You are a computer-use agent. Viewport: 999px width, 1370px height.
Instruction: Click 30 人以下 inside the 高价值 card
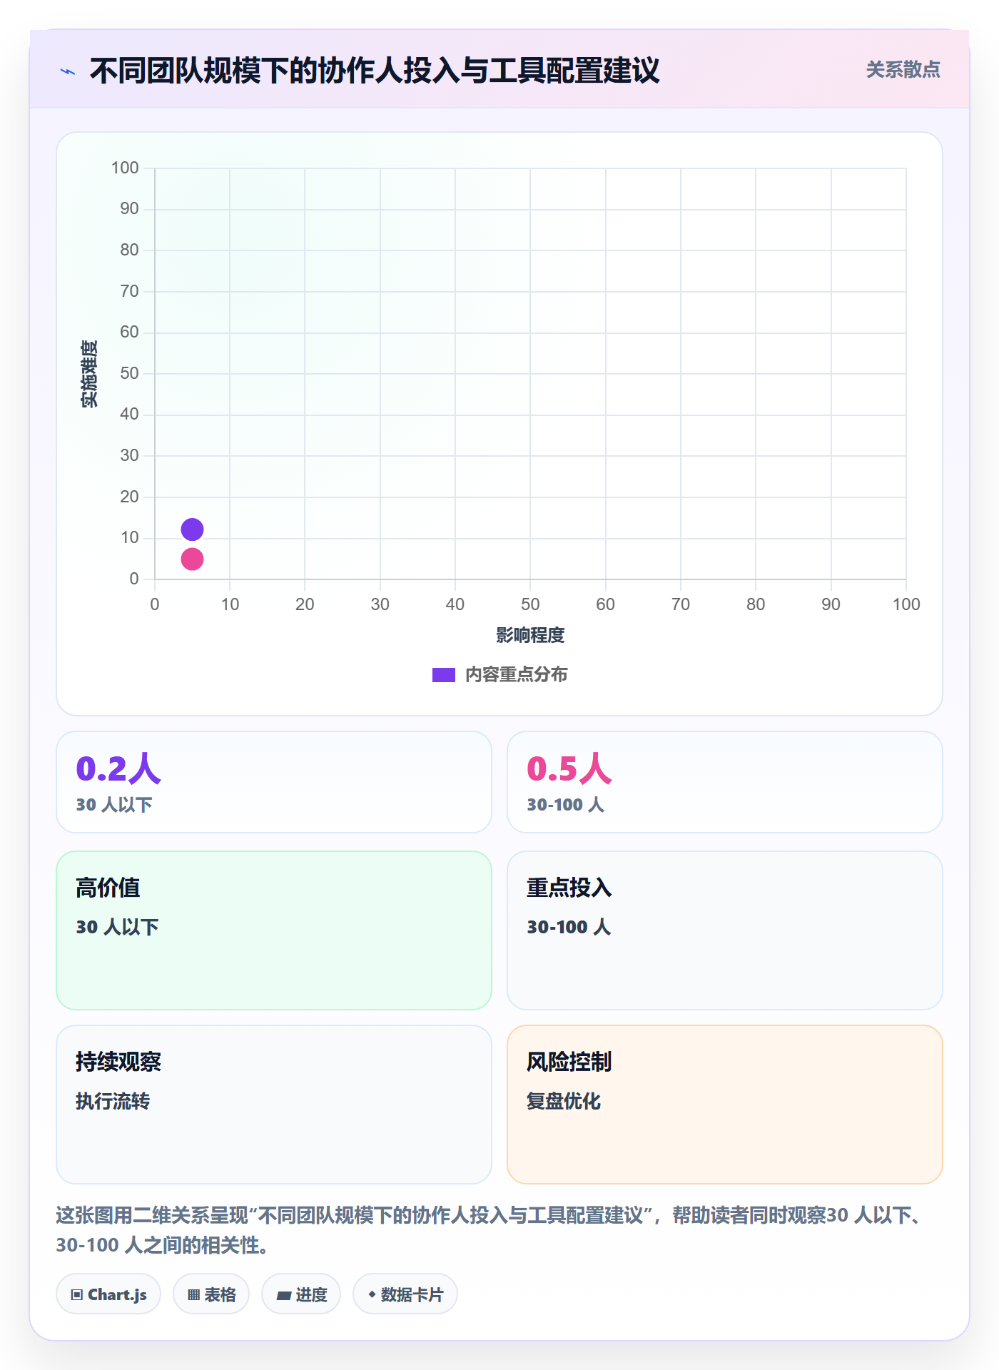tap(118, 927)
